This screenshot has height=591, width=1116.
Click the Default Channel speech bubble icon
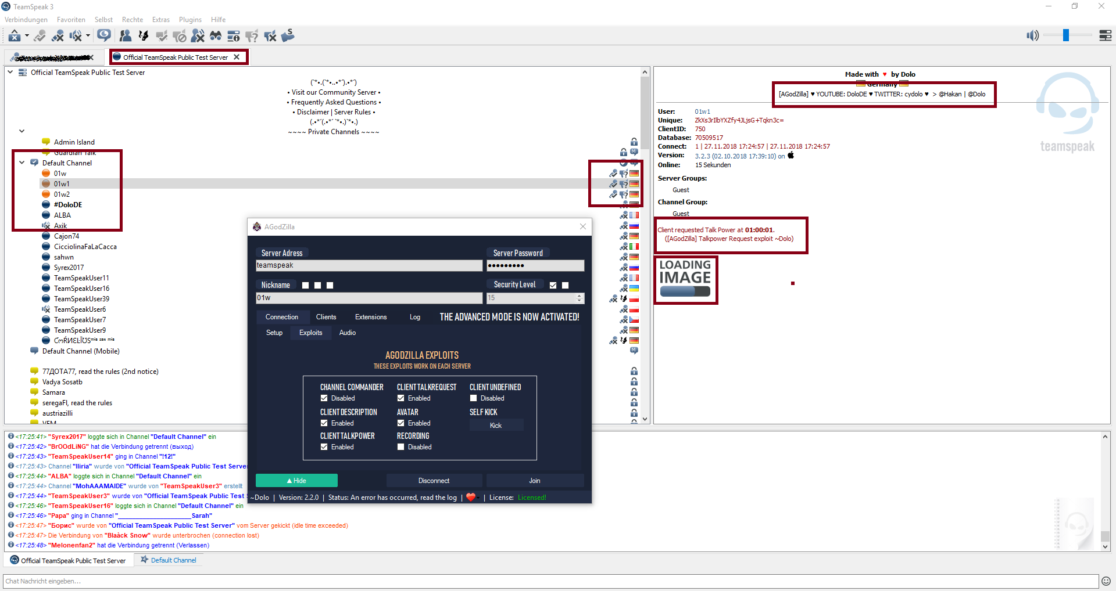coord(34,163)
